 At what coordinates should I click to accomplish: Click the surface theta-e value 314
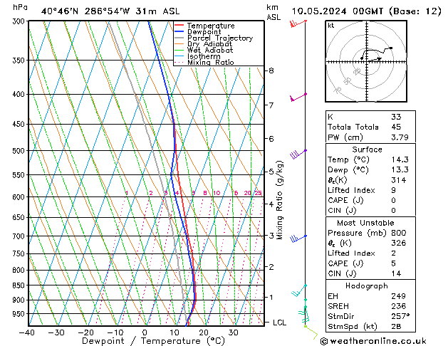pos(399,180)
